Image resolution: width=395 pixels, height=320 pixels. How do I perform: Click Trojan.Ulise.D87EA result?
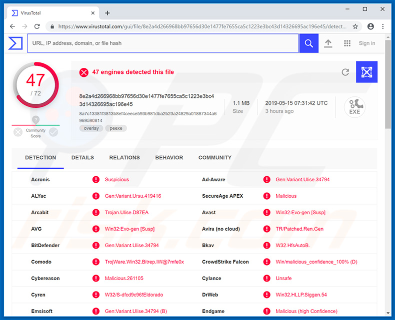coord(126,213)
